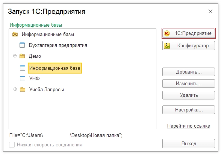Click the Добавить... button

tap(189, 72)
